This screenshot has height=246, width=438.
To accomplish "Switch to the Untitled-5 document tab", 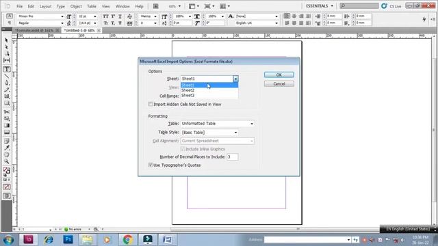I will click(79, 30).
